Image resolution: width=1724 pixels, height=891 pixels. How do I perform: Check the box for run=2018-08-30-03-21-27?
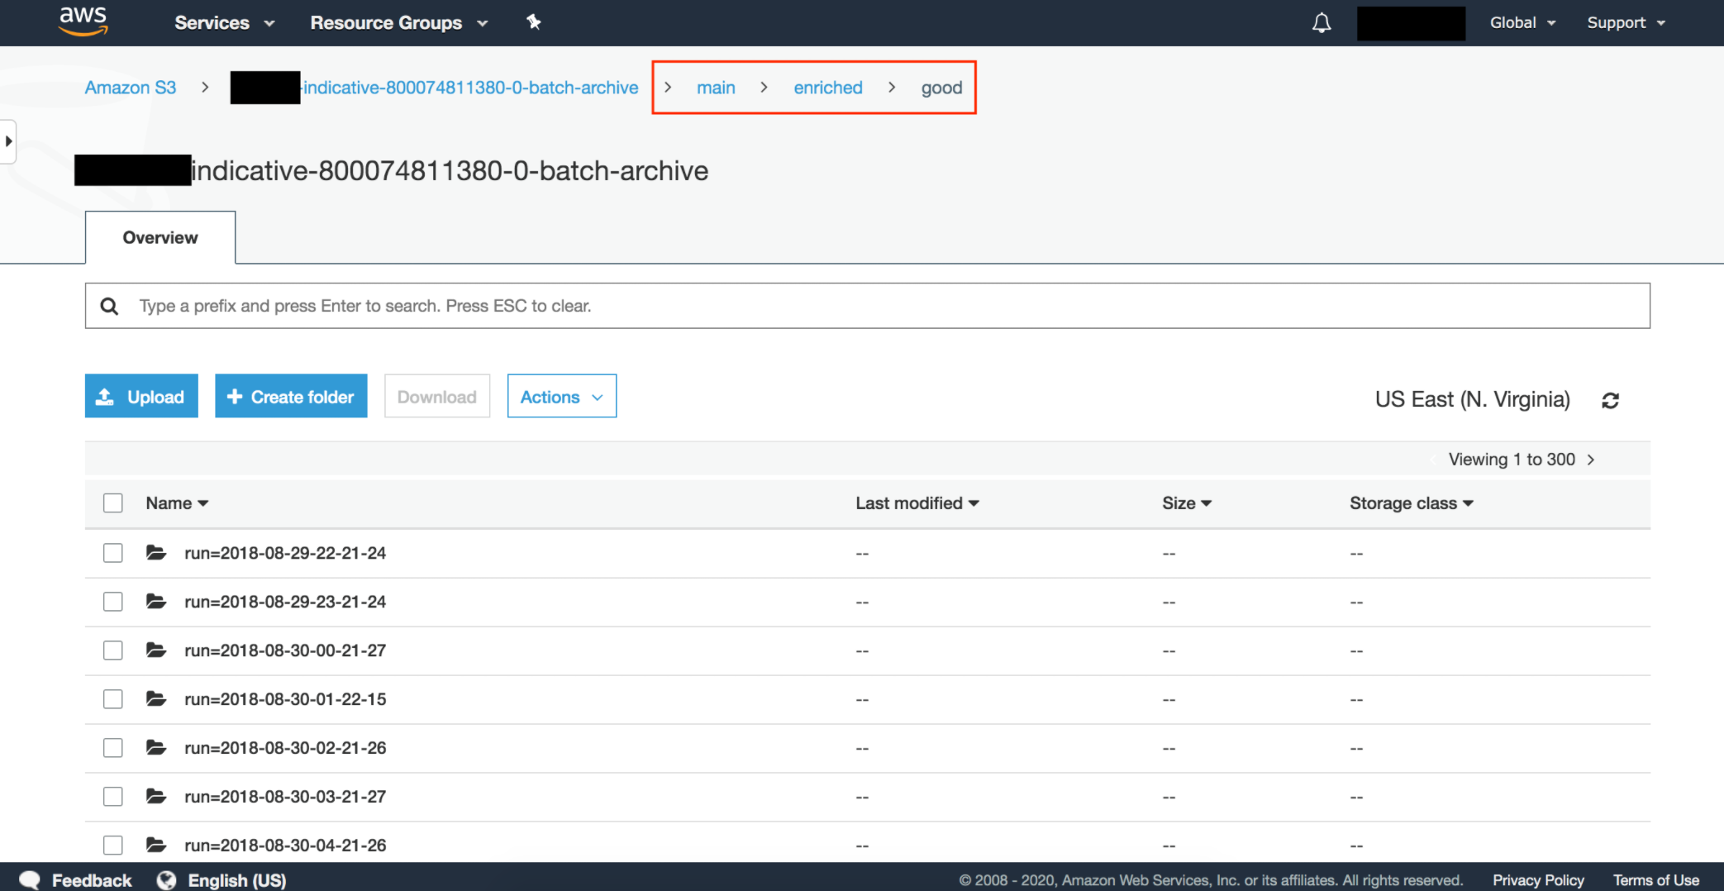point(113,797)
